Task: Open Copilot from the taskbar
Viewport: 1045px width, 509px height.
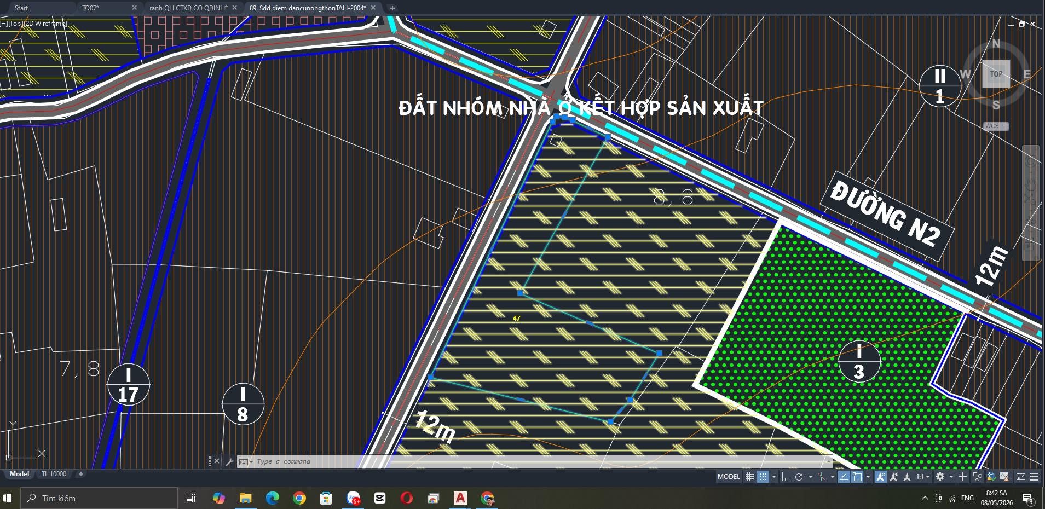Action: pos(219,498)
